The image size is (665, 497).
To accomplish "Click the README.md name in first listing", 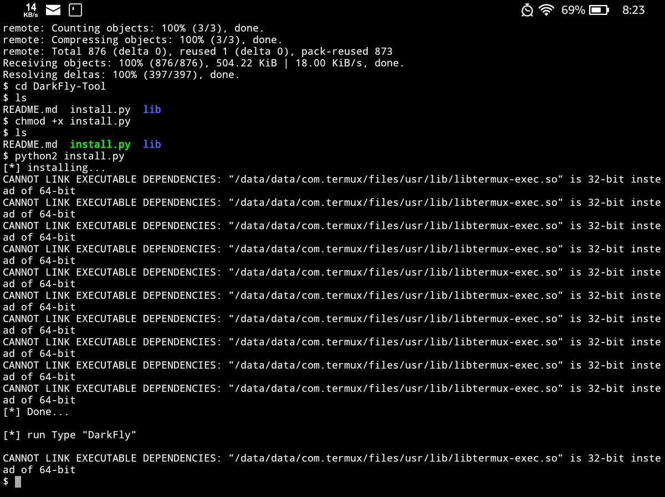I will pos(30,110).
